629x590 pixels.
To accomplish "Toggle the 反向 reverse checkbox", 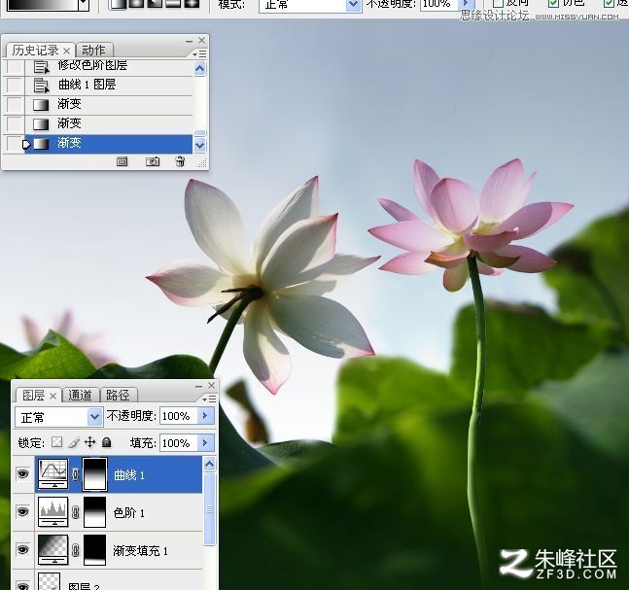I will coord(498,3).
